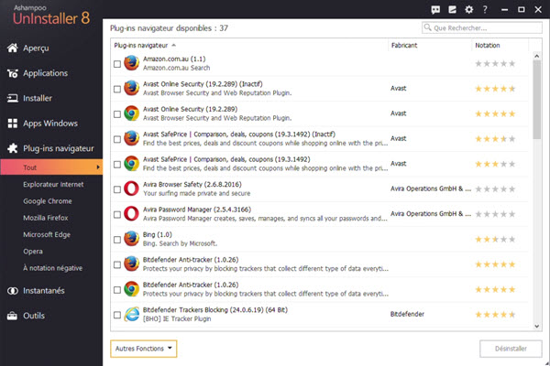This screenshot has width=550, height=366.
Task: Click sort arrow on Plug-ins navigateur column
Action: tap(173, 45)
